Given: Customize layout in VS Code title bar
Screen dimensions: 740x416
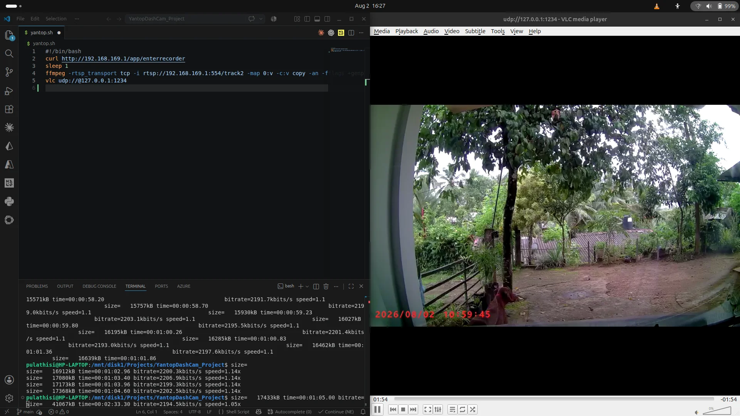Looking at the screenshot, I should pos(297,19).
